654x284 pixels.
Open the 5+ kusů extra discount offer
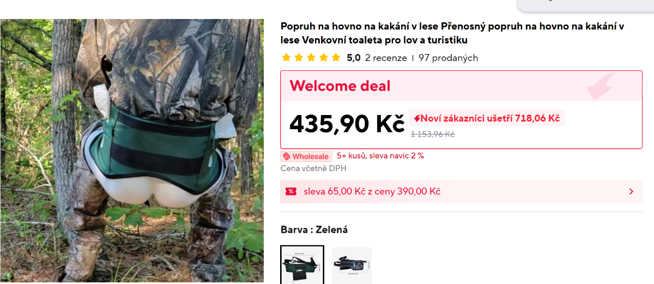[380, 156]
